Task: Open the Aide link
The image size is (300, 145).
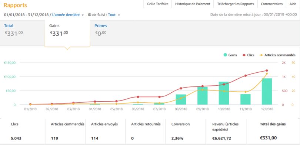Action: click(293, 4)
